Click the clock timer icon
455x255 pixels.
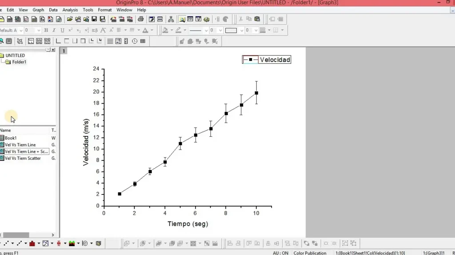[x=135, y=41]
